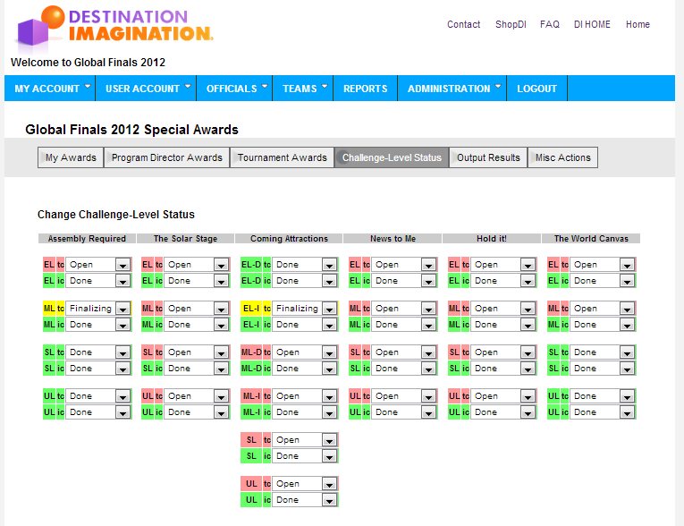The width and height of the screenshot is (684, 526).
Task: Open Assembly Required SL tc status dropdown
Action: pos(98,352)
